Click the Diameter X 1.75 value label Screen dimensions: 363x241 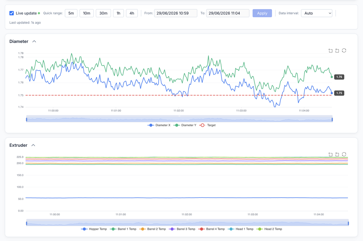click(339, 93)
